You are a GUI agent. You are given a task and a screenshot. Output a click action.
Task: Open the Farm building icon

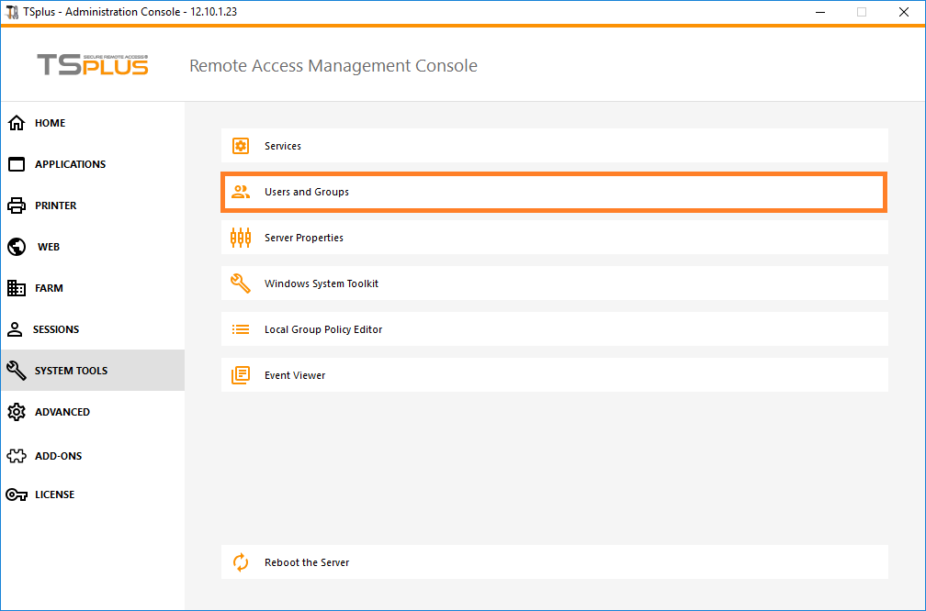(17, 288)
